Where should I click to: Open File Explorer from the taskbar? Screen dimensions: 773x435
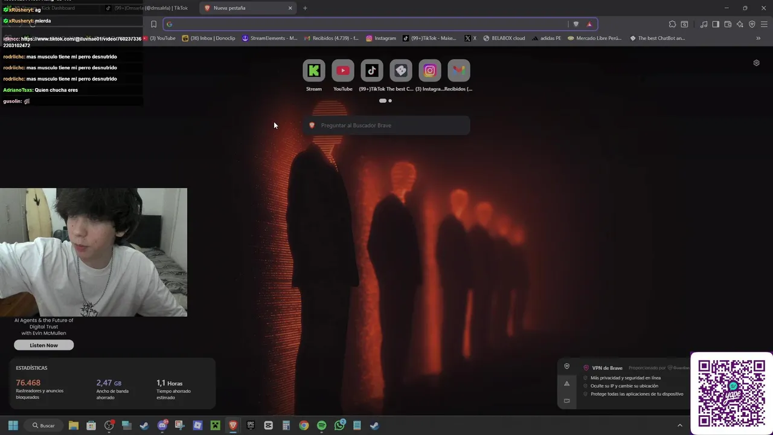pos(74,425)
